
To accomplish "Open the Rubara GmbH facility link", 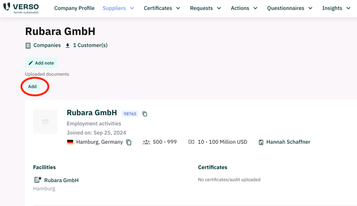I will tap(61, 180).
